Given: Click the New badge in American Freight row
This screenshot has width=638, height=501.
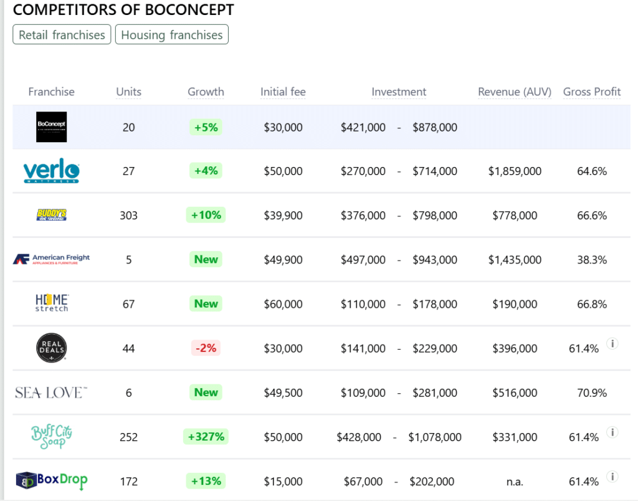Looking at the screenshot, I should click(206, 259).
